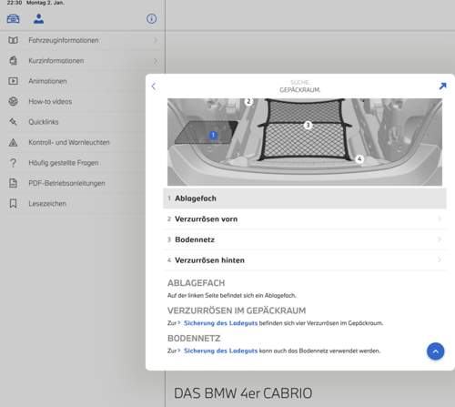Click the question mark FAQ icon
The image size is (455, 407).
point(13,163)
